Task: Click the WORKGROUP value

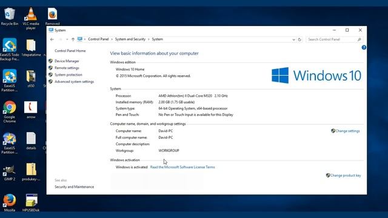Action: coord(169,150)
